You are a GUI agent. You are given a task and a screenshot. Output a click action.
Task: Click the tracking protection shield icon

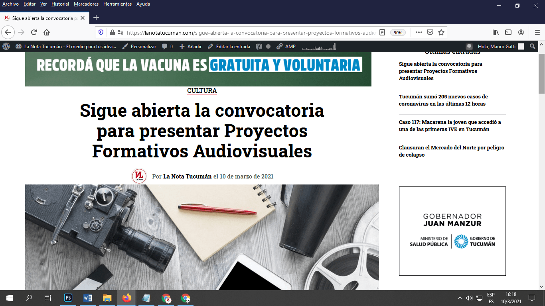101,32
